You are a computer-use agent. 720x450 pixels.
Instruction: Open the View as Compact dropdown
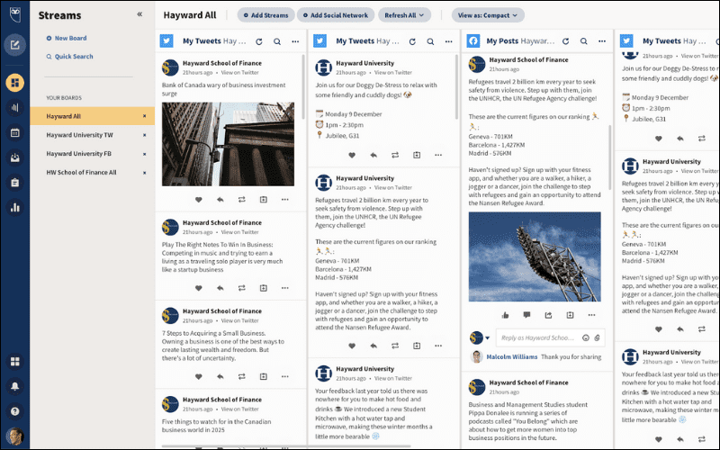(x=488, y=15)
